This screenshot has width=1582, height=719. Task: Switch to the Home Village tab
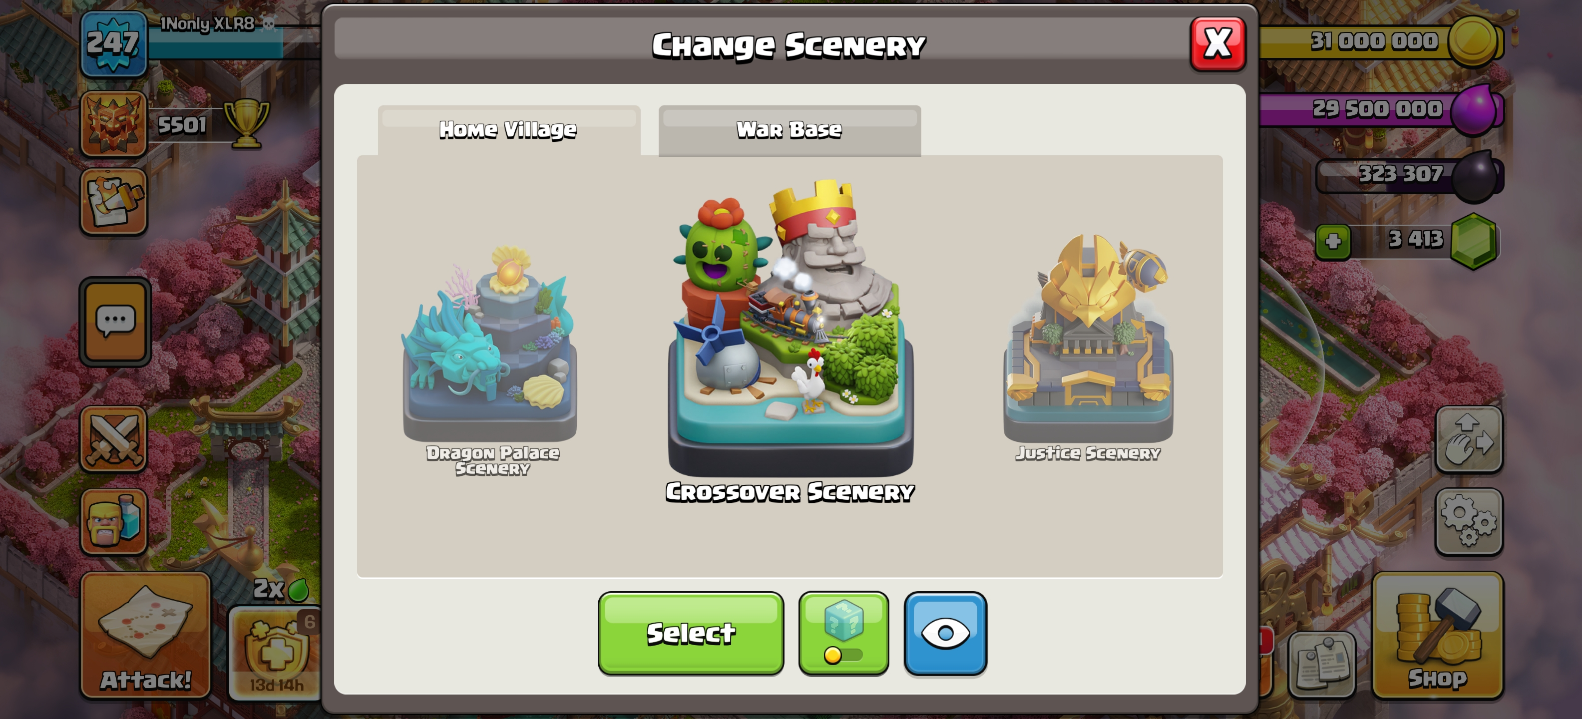pos(508,130)
